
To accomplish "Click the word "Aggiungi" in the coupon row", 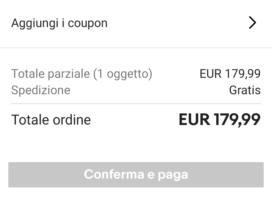I will 35,23.
